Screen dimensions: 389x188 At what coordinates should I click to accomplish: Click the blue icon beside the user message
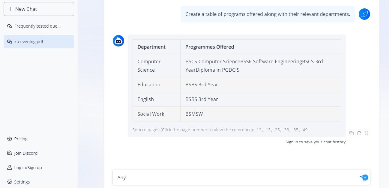(x=364, y=14)
